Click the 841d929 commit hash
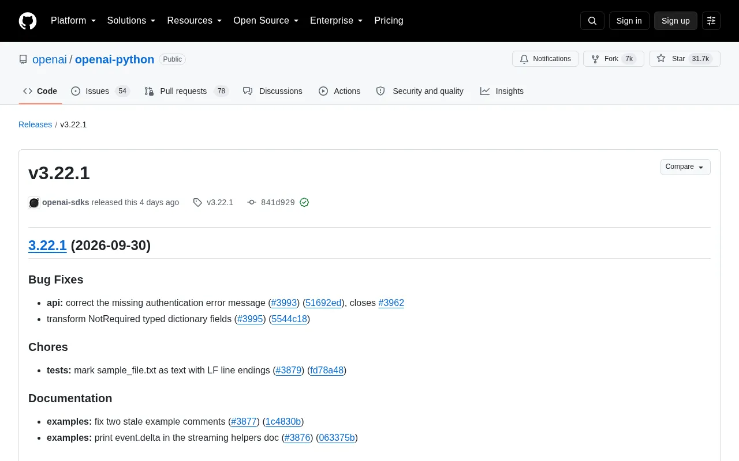 pyautogui.click(x=278, y=202)
